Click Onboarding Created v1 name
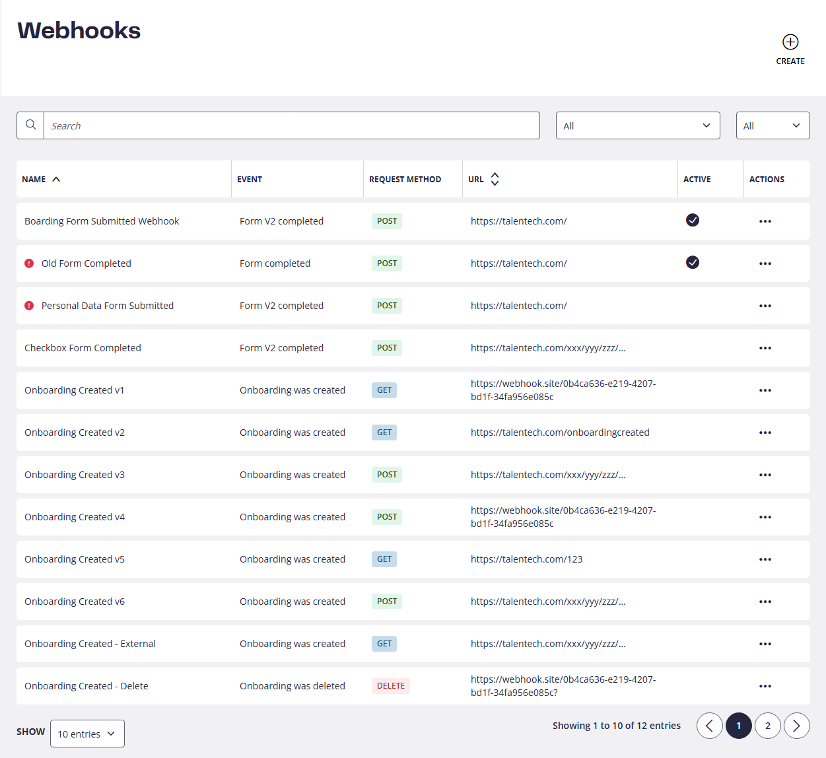This screenshot has height=758, width=826. 75,390
